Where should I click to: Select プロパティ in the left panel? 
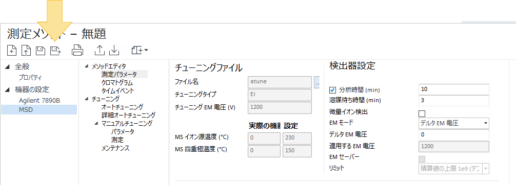[x=30, y=78]
